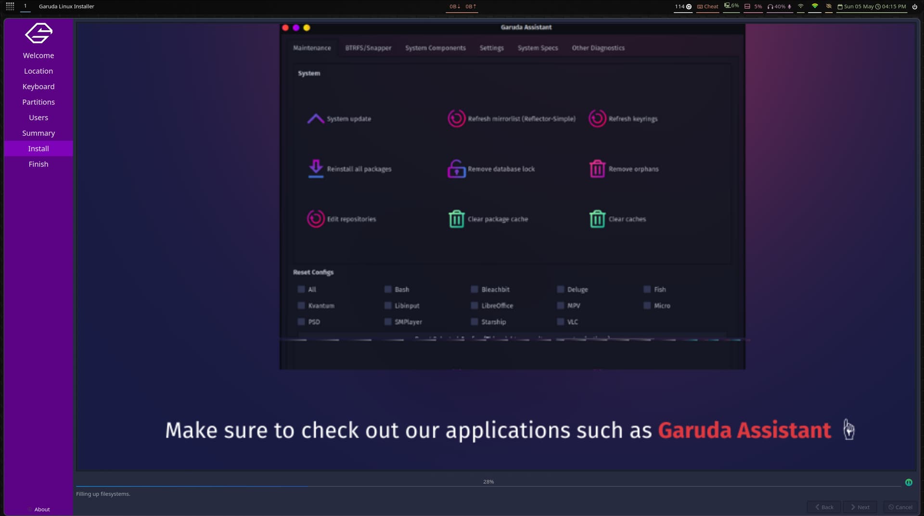Click the red Garuda Assistant headline text
This screenshot has height=516, width=924.
744,430
